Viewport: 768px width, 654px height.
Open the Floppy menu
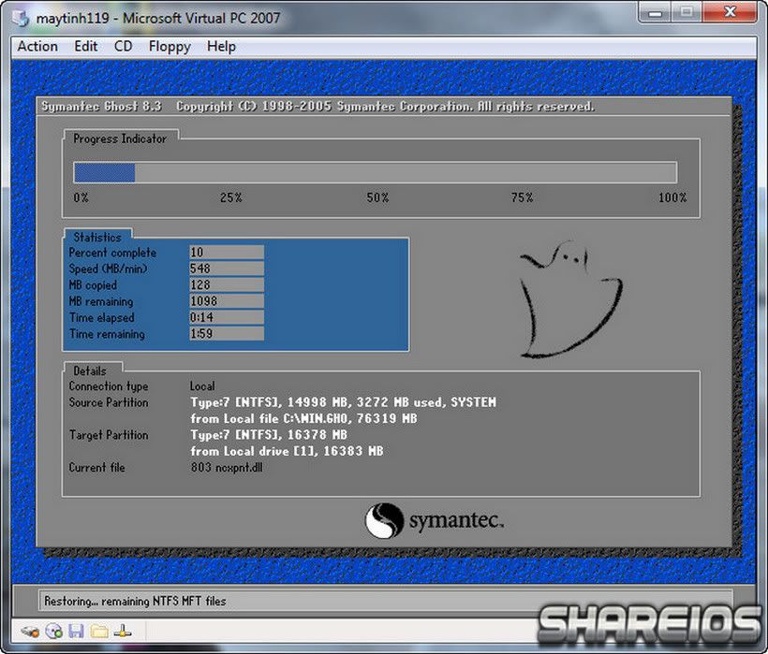pos(170,47)
